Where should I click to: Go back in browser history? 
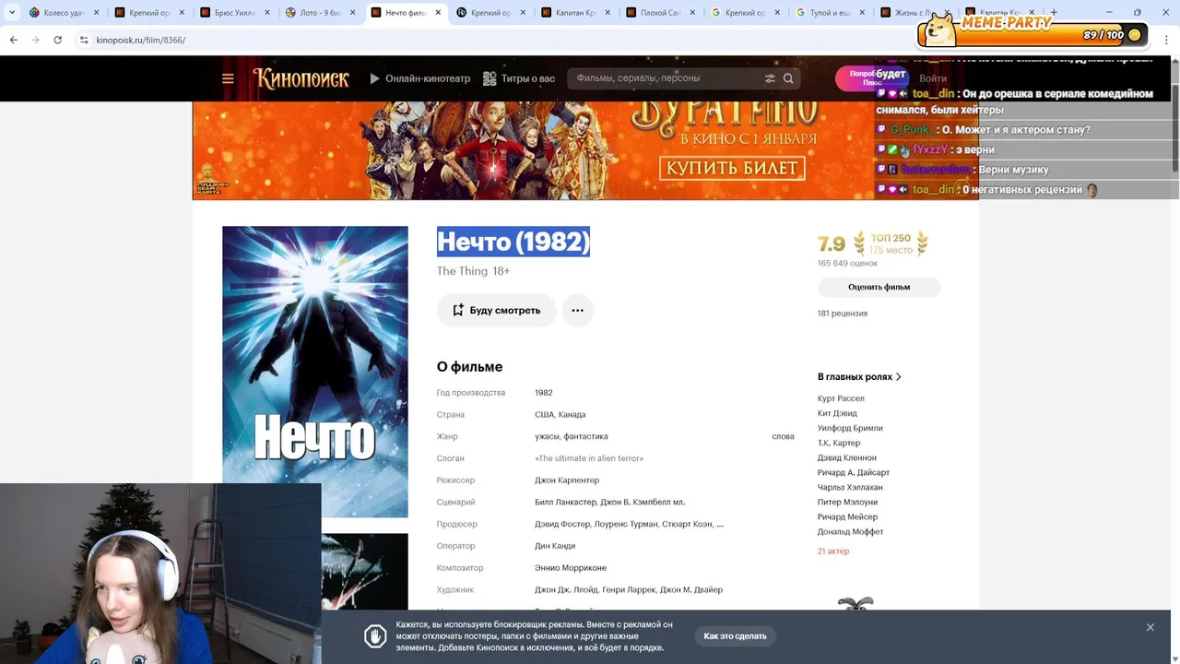(13, 41)
